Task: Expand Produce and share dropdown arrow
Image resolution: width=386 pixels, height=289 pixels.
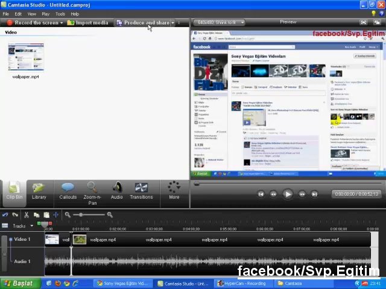Action: tap(173, 23)
